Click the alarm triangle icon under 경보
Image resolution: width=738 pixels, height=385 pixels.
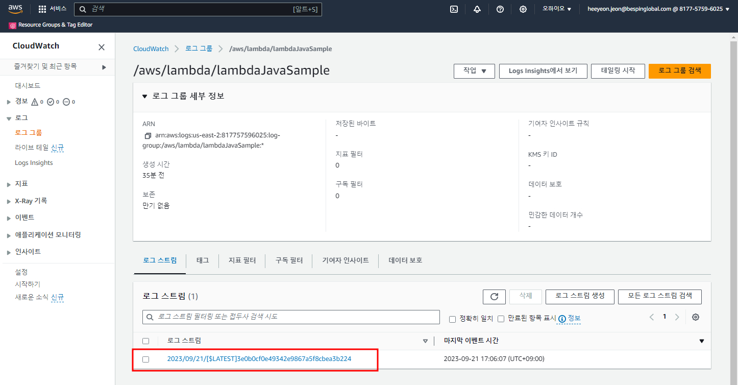point(35,102)
